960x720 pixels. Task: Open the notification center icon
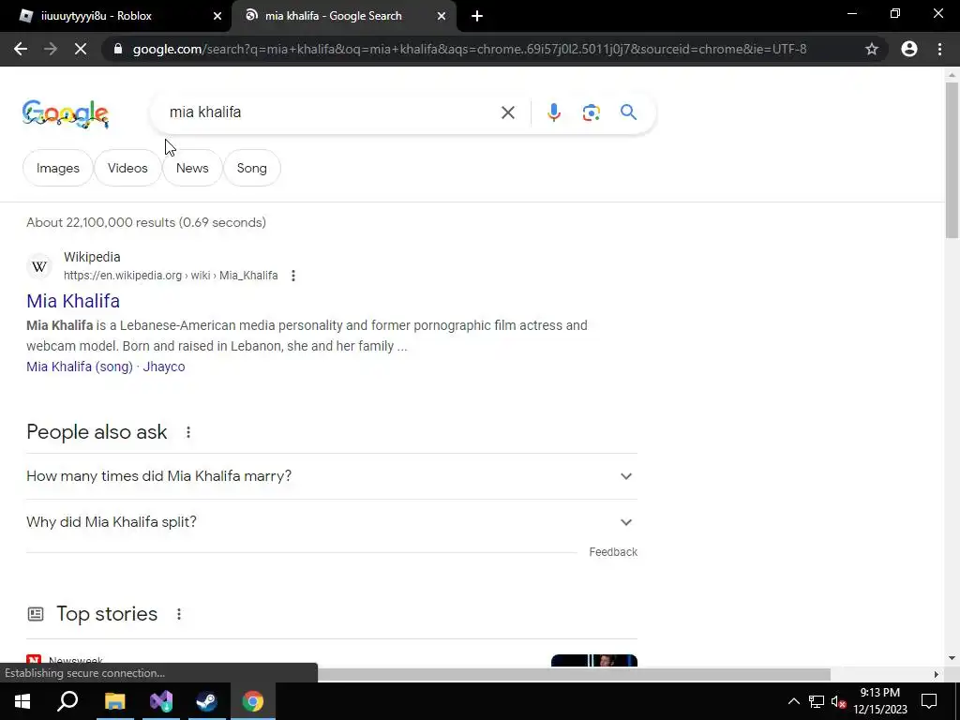[x=929, y=701]
